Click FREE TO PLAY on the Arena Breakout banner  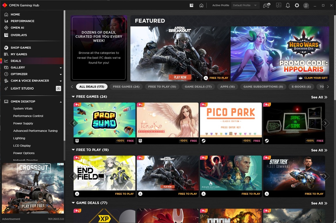[216, 78]
